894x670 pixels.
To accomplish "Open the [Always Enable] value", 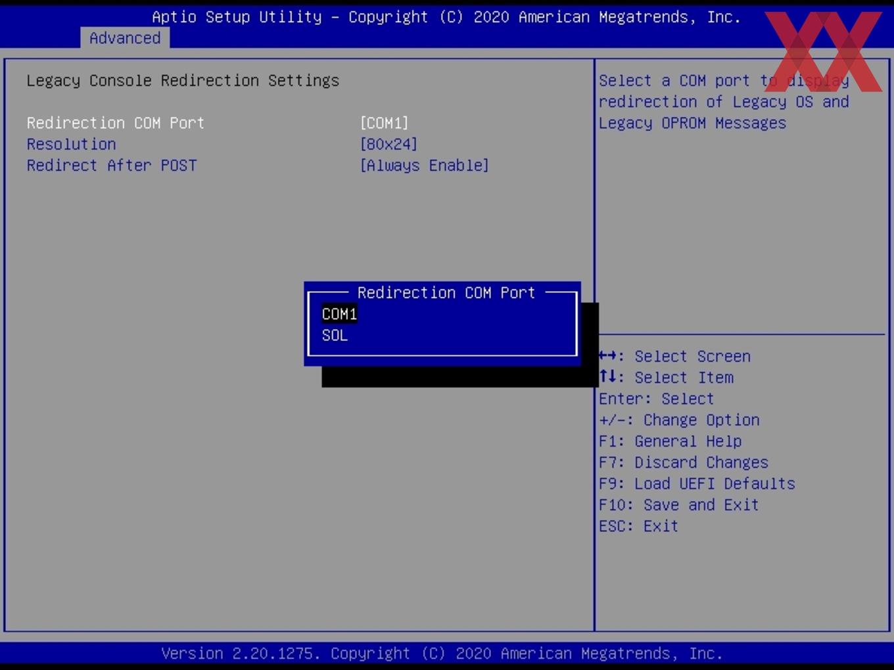I will click(424, 166).
